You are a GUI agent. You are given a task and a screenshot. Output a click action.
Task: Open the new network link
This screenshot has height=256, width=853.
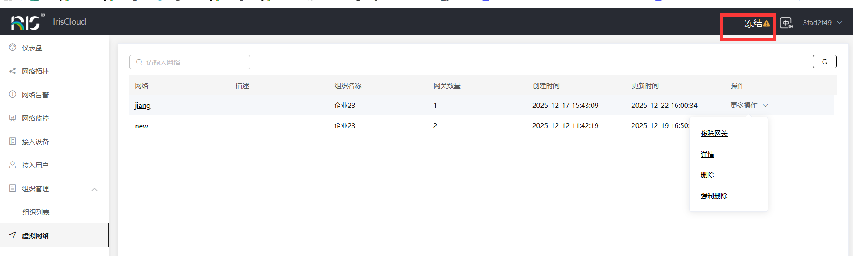(141, 126)
